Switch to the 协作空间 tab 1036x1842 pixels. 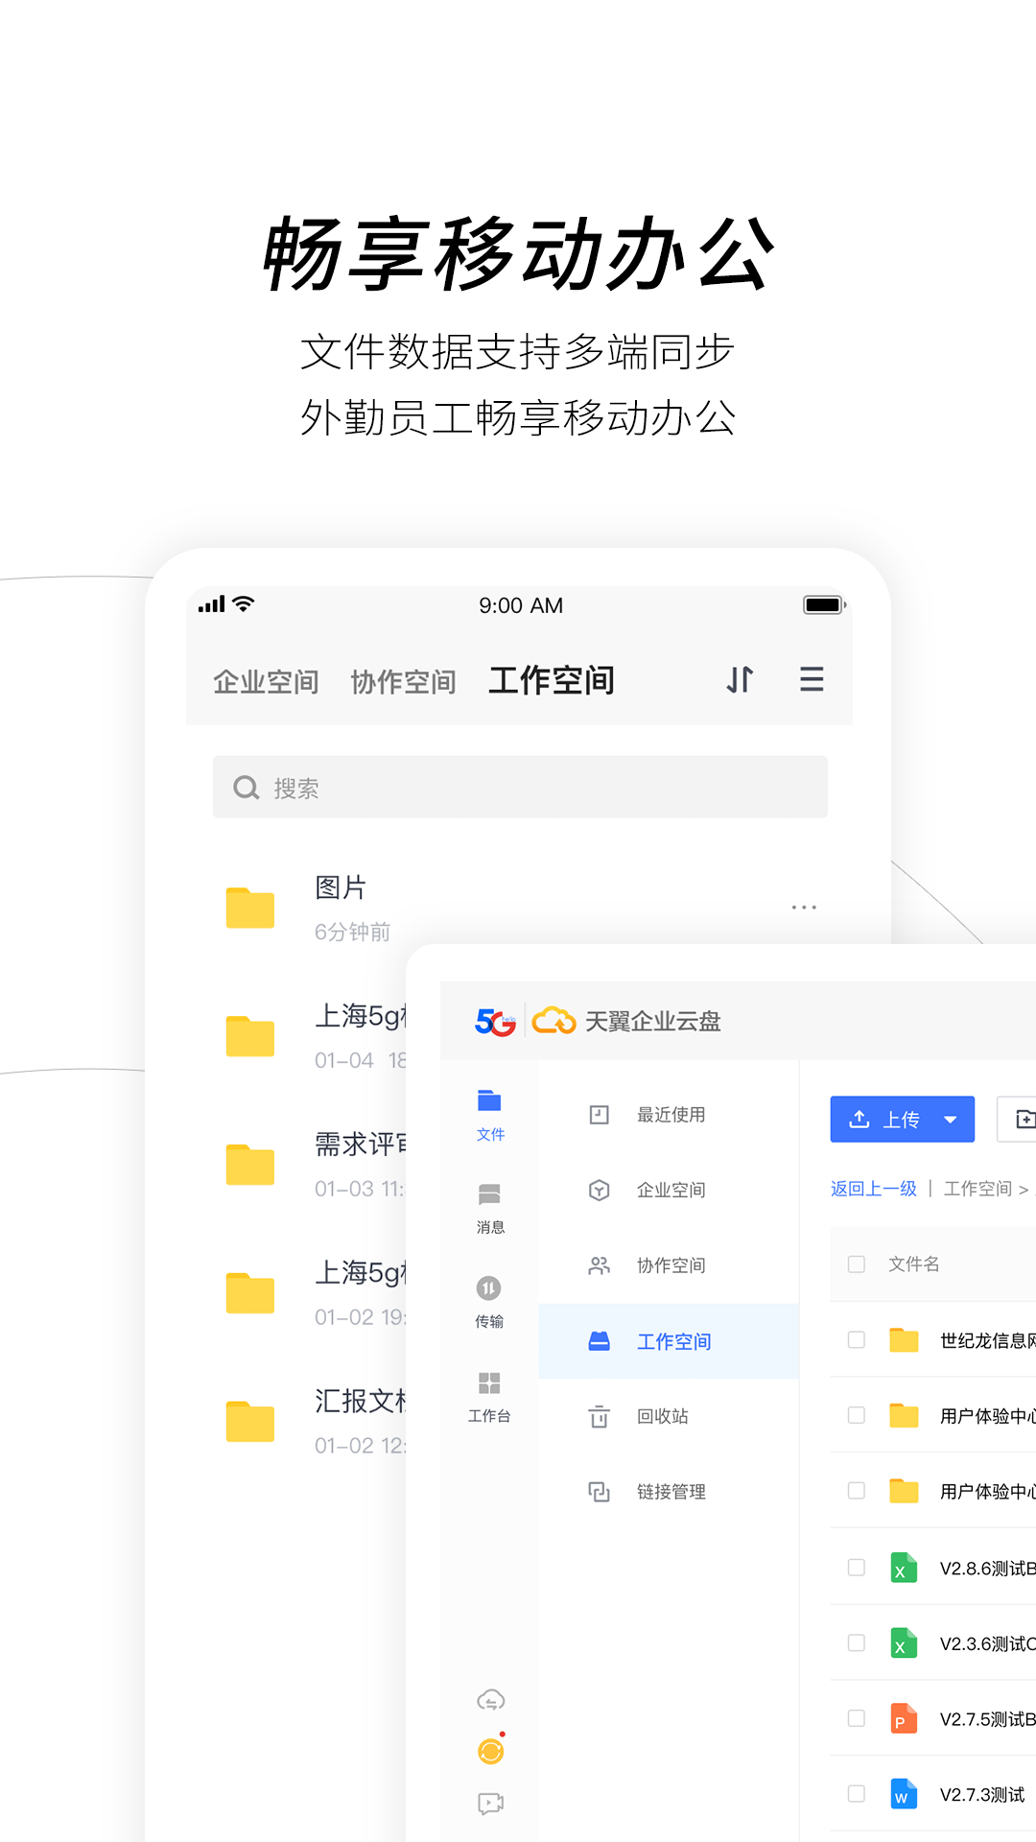point(403,682)
